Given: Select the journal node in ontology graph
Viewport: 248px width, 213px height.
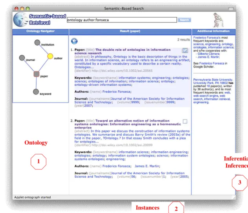Looking at the screenshot, I should (x=22, y=58).
